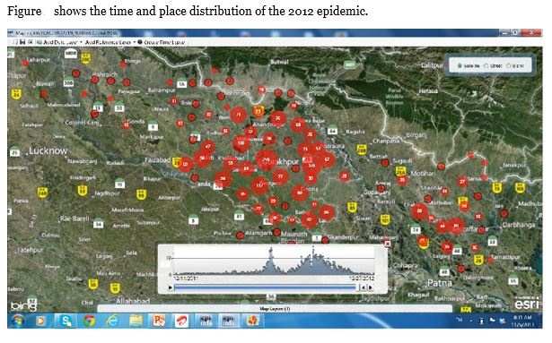Play the time lapse animation
Image resolution: width=552 pixels, height=343 pixels.
(171, 287)
